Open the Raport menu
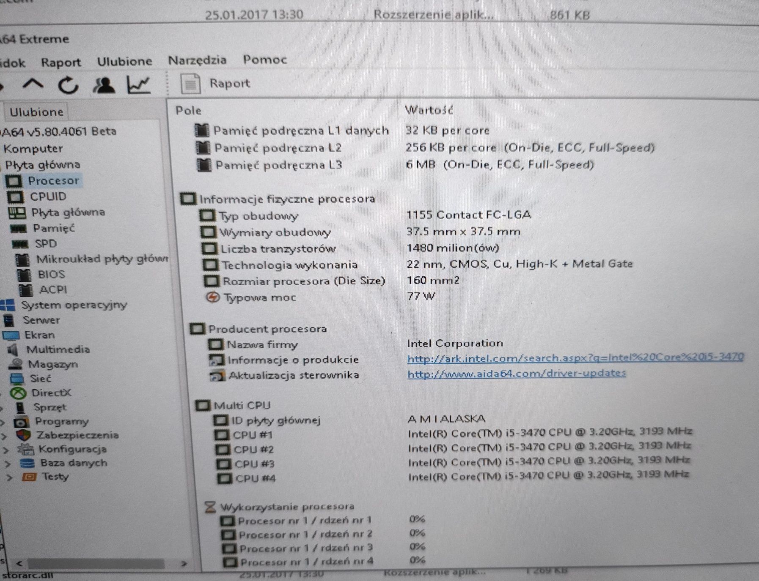 pyautogui.click(x=61, y=63)
